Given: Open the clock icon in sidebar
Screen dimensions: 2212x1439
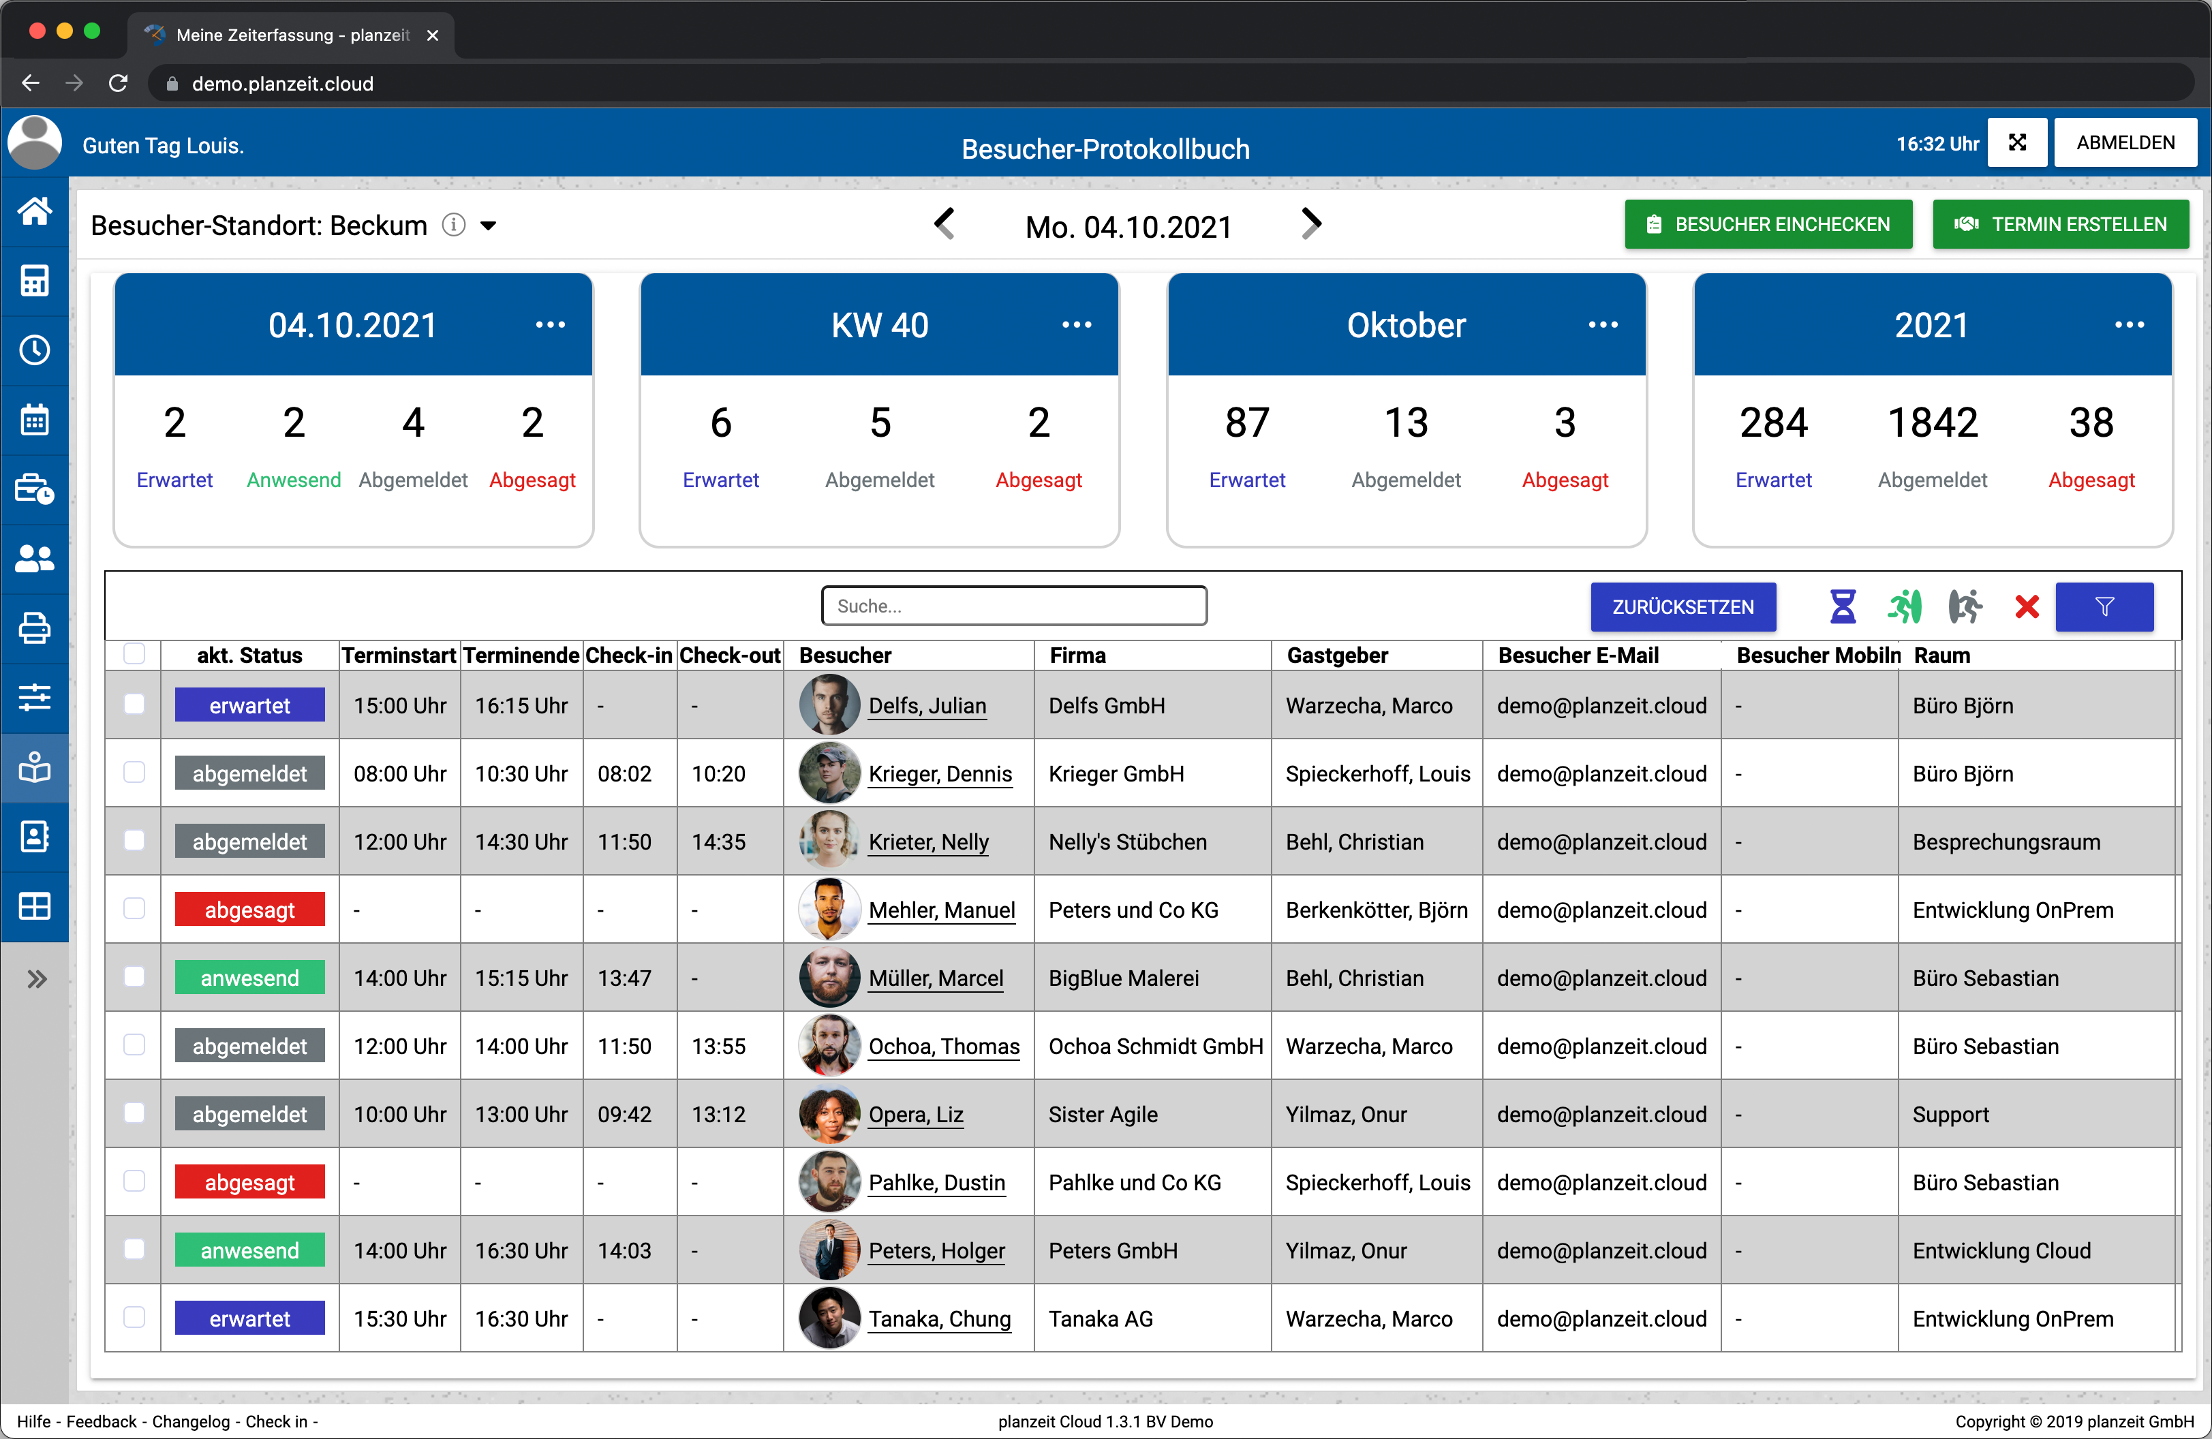Looking at the screenshot, I should click(x=34, y=350).
